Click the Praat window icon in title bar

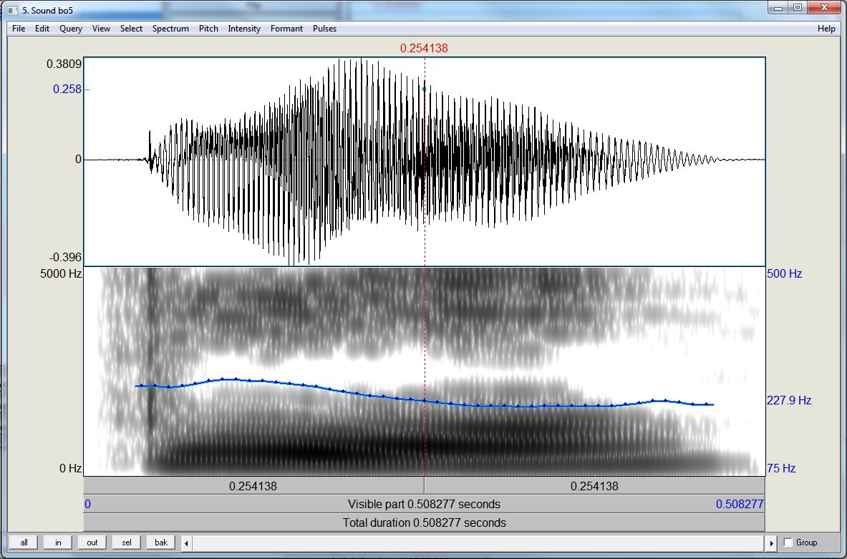click(13, 10)
